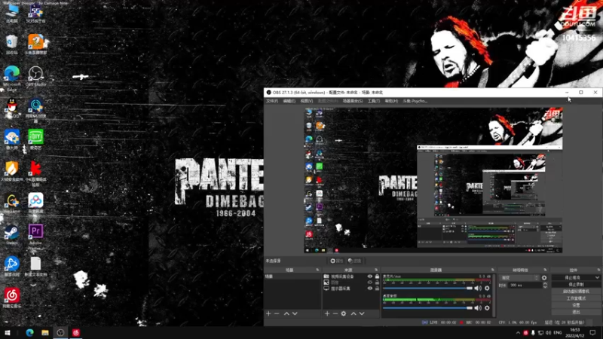Click the Settings button in controls panel
The width and height of the screenshot is (603, 339).
point(576,305)
